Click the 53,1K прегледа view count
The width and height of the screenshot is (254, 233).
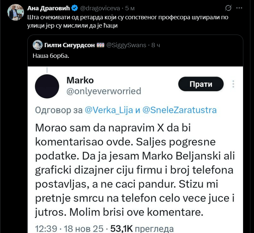pyautogui.click(x=142, y=229)
